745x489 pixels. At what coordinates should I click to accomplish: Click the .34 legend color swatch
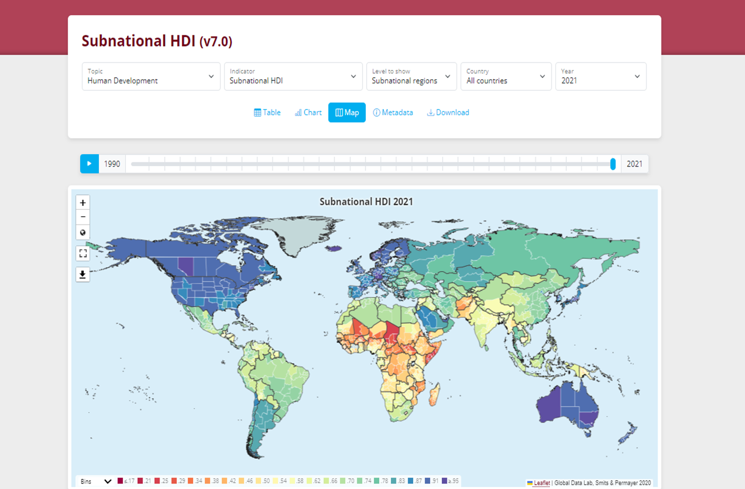[x=191, y=481]
